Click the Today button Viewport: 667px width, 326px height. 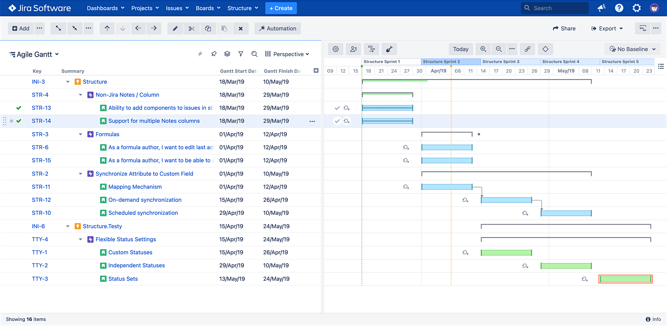[461, 49]
